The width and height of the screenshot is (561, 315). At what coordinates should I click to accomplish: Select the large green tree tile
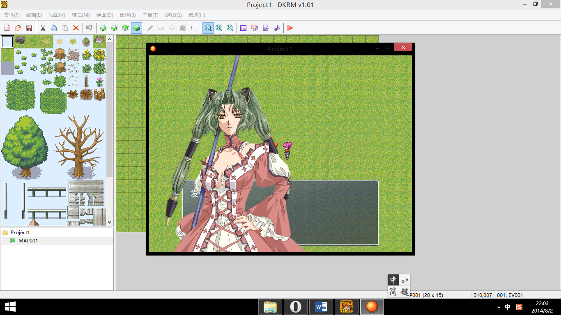25,146
